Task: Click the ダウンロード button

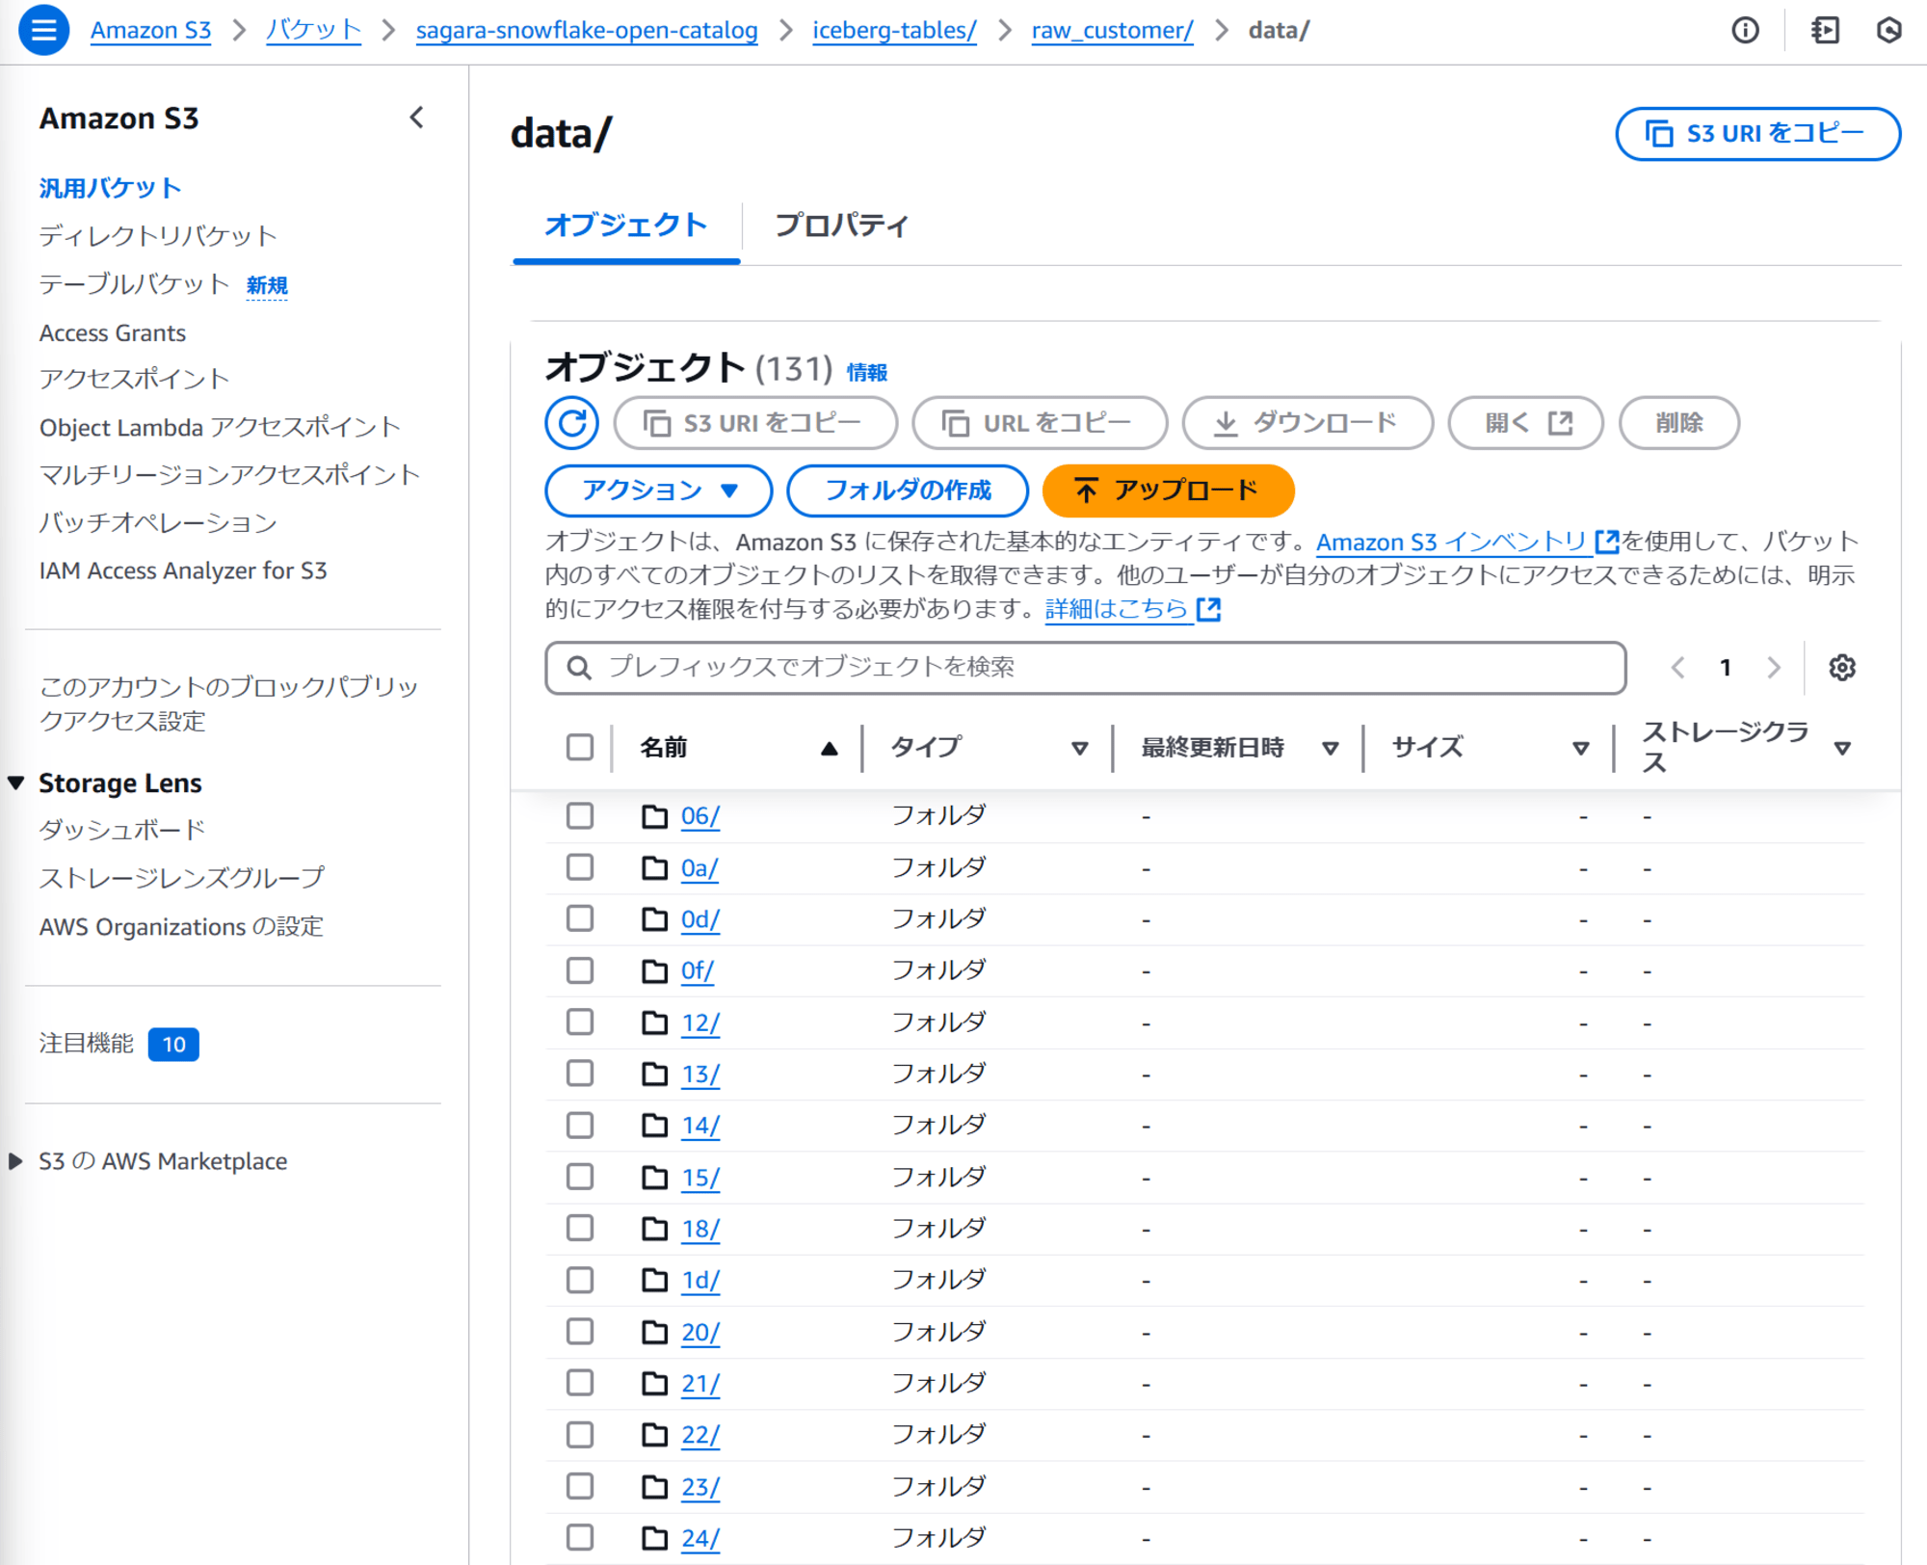Action: click(1307, 423)
